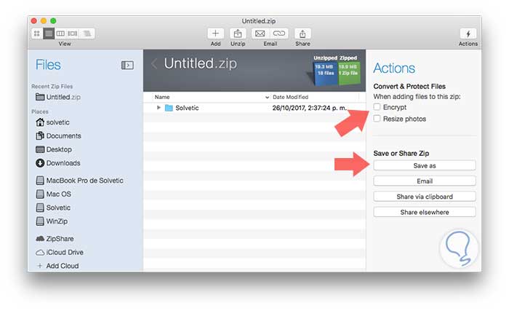Open recent zip file Untitled.zip
Image resolution: width=509 pixels, height=311 pixels.
(58, 97)
